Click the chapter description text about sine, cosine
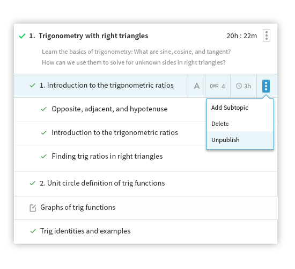Screen dimensions: 295x269 coord(136,57)
